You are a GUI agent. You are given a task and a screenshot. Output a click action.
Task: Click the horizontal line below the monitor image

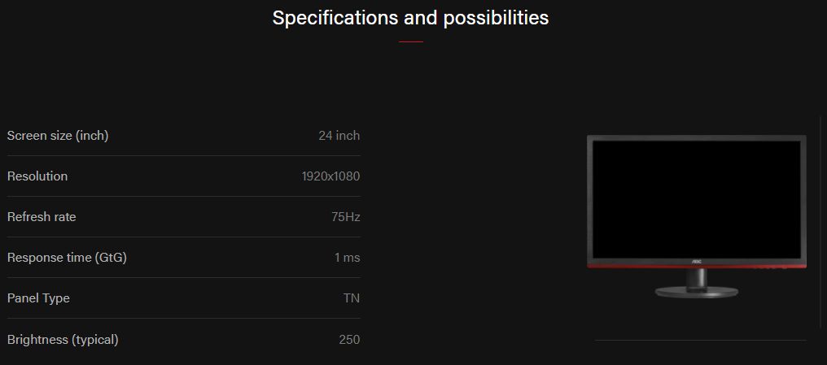[x=700, y=340]
